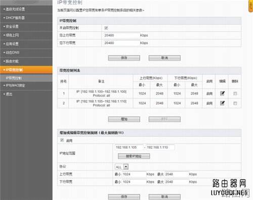Edit rule 2 with the pencil icon

coord(222,103)
